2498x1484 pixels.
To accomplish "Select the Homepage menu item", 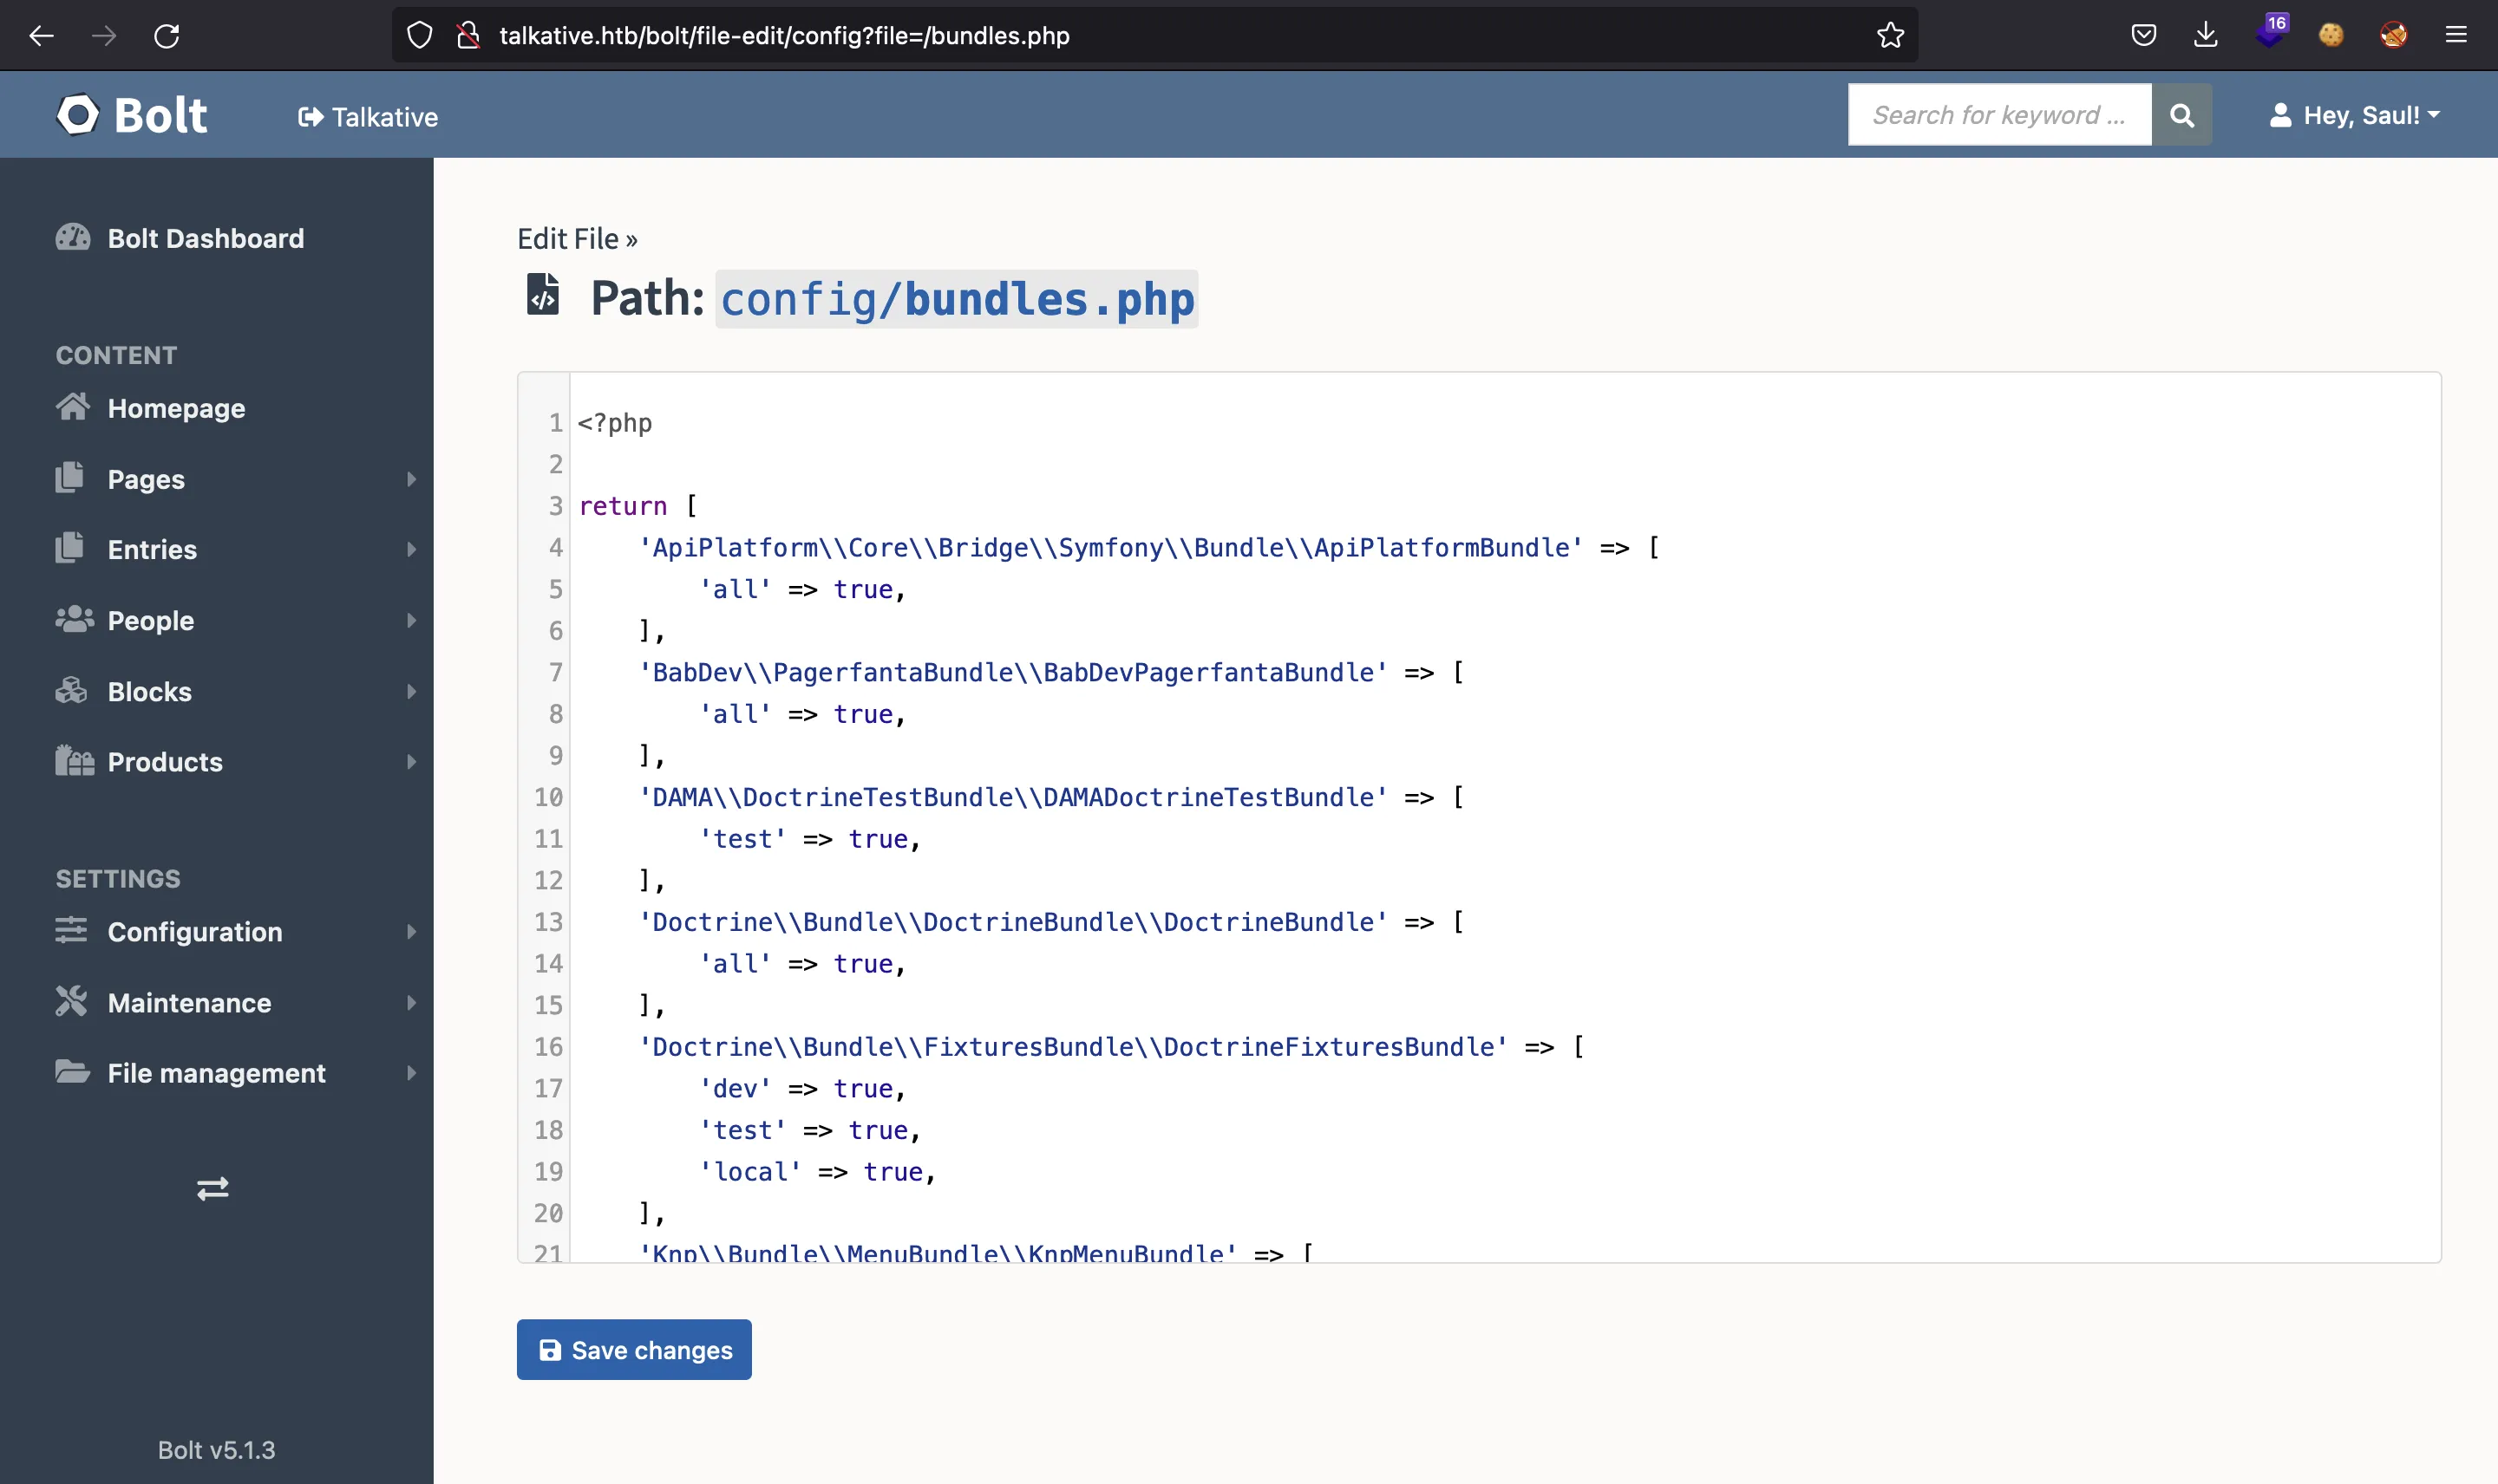I will pos(175,408).
